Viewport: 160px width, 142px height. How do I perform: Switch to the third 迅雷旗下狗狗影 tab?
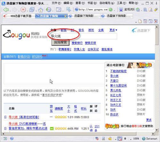click(117, 16)
